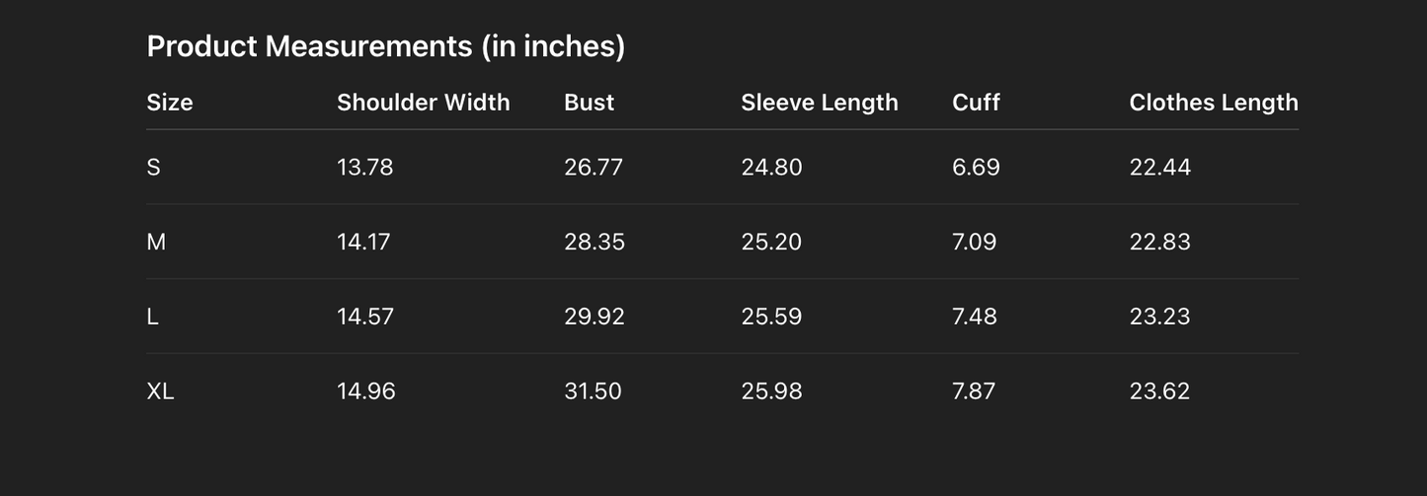The height and width of the screenshot is (496, 1427).
Task: Click shoulder width value 14.96
Action: click(x=365, y=391)
